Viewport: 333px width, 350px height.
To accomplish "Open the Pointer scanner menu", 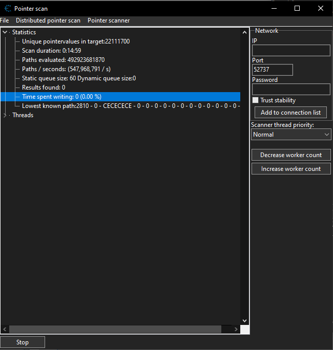I will pos(109,20).
